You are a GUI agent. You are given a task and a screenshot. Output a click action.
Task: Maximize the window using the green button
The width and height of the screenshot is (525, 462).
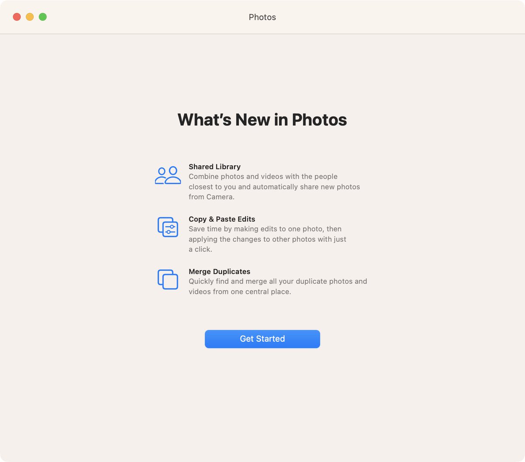(43, 17)
